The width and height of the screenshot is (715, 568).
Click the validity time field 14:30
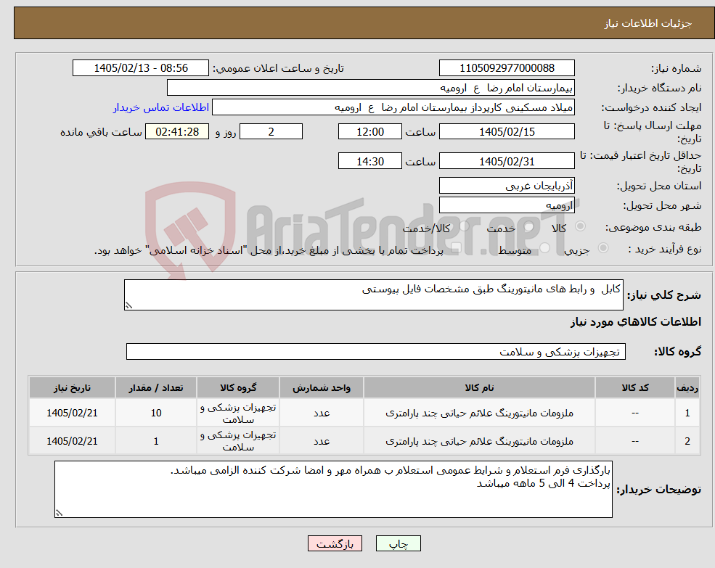(369, 161)
